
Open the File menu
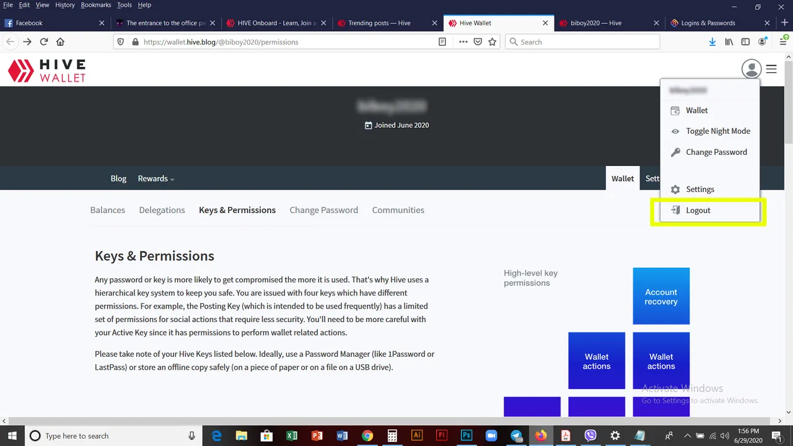click(x=8, y=5)
